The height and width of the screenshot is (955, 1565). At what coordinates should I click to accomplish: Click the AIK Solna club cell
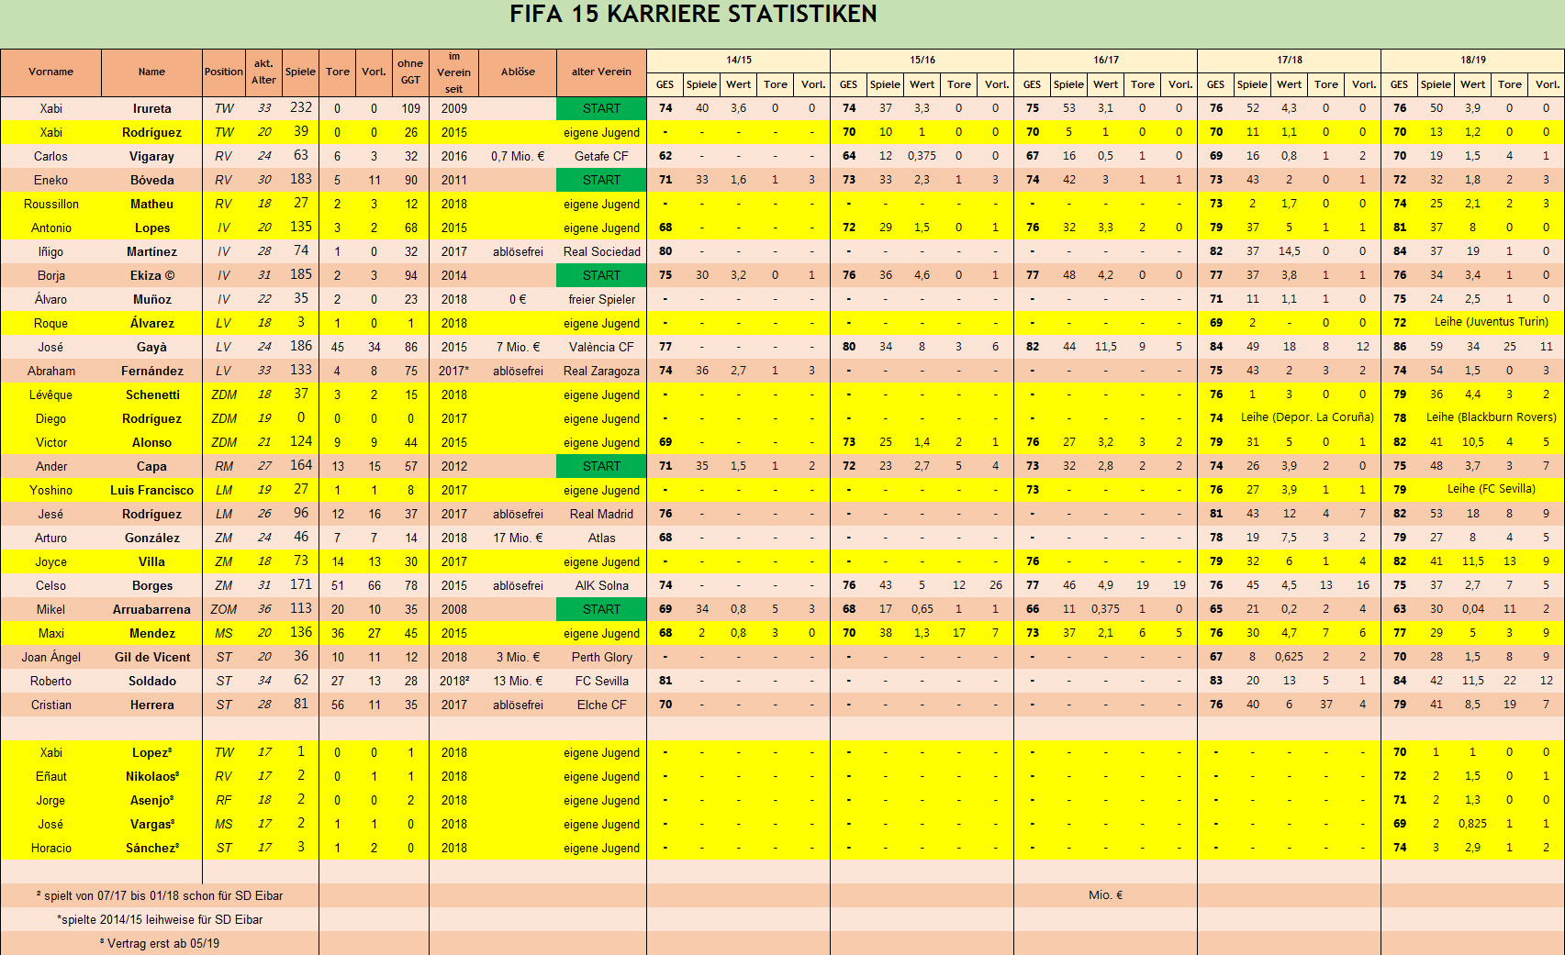(x=601, y=585)
